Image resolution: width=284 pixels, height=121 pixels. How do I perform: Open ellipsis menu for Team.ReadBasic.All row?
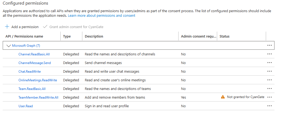coord(270,89)
